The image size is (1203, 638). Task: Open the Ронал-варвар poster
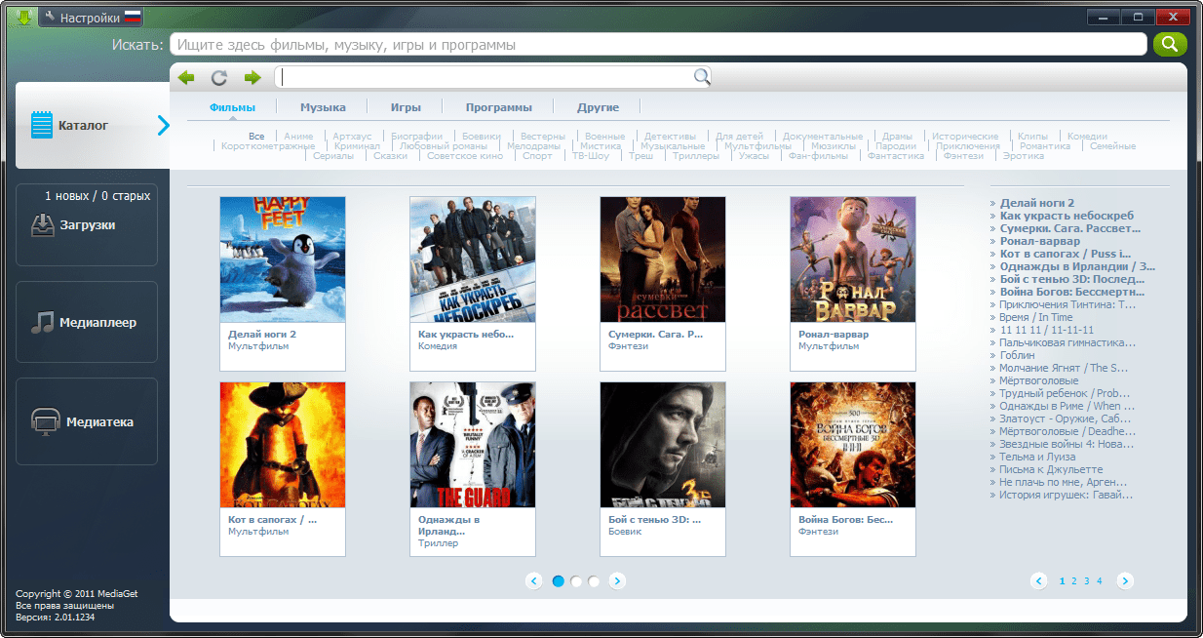pyautogui.click(x=853, y=259)
